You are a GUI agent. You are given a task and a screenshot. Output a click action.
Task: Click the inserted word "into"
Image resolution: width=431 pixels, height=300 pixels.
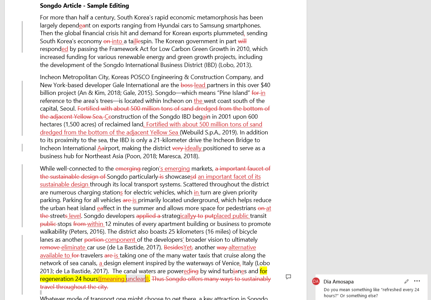pos(117,41)
